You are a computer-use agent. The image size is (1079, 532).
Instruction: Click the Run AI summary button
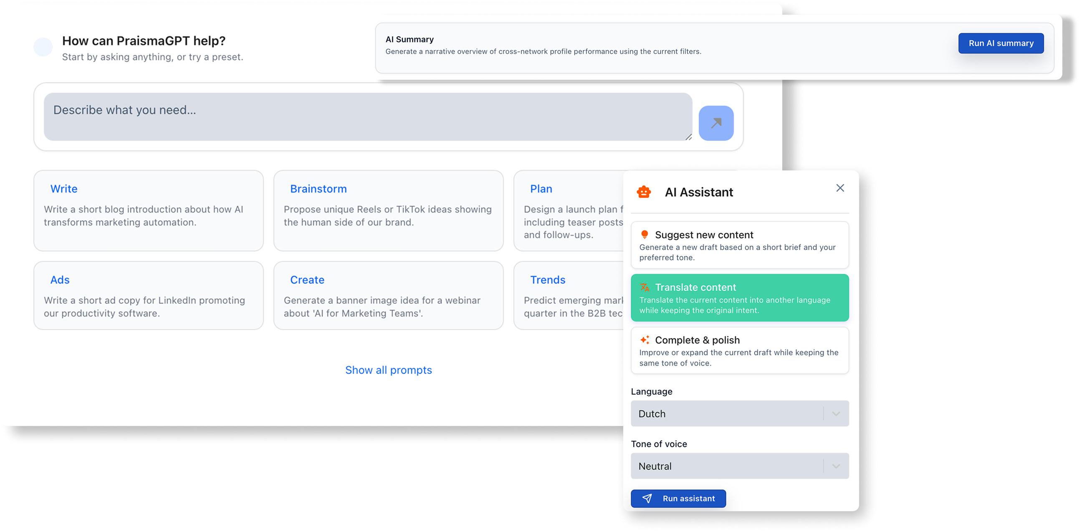1001,43
